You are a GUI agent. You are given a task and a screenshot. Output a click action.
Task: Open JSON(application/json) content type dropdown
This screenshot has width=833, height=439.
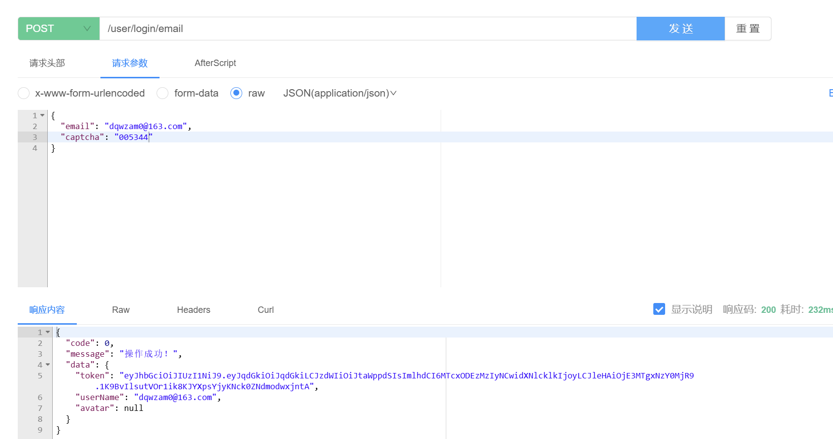(340, 93)
